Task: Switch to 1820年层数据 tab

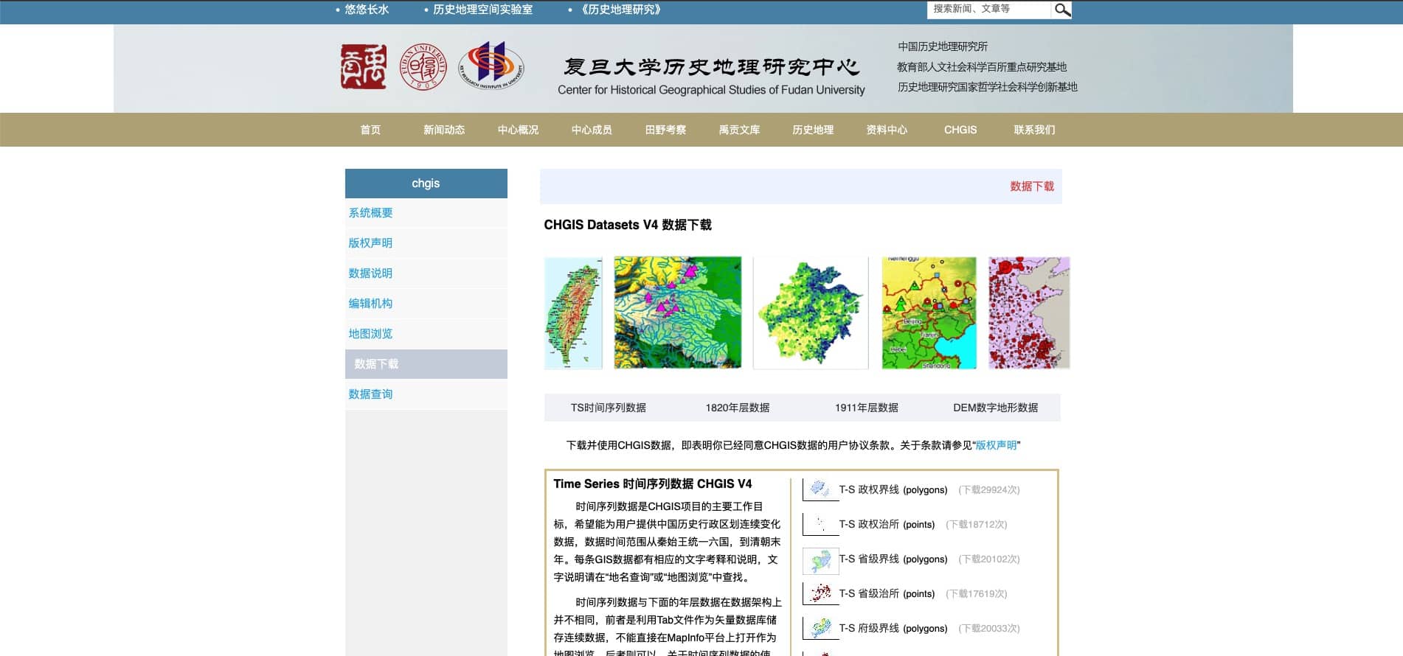Action: (x=738, y=408)
